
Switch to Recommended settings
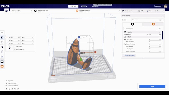click(129, 55)
